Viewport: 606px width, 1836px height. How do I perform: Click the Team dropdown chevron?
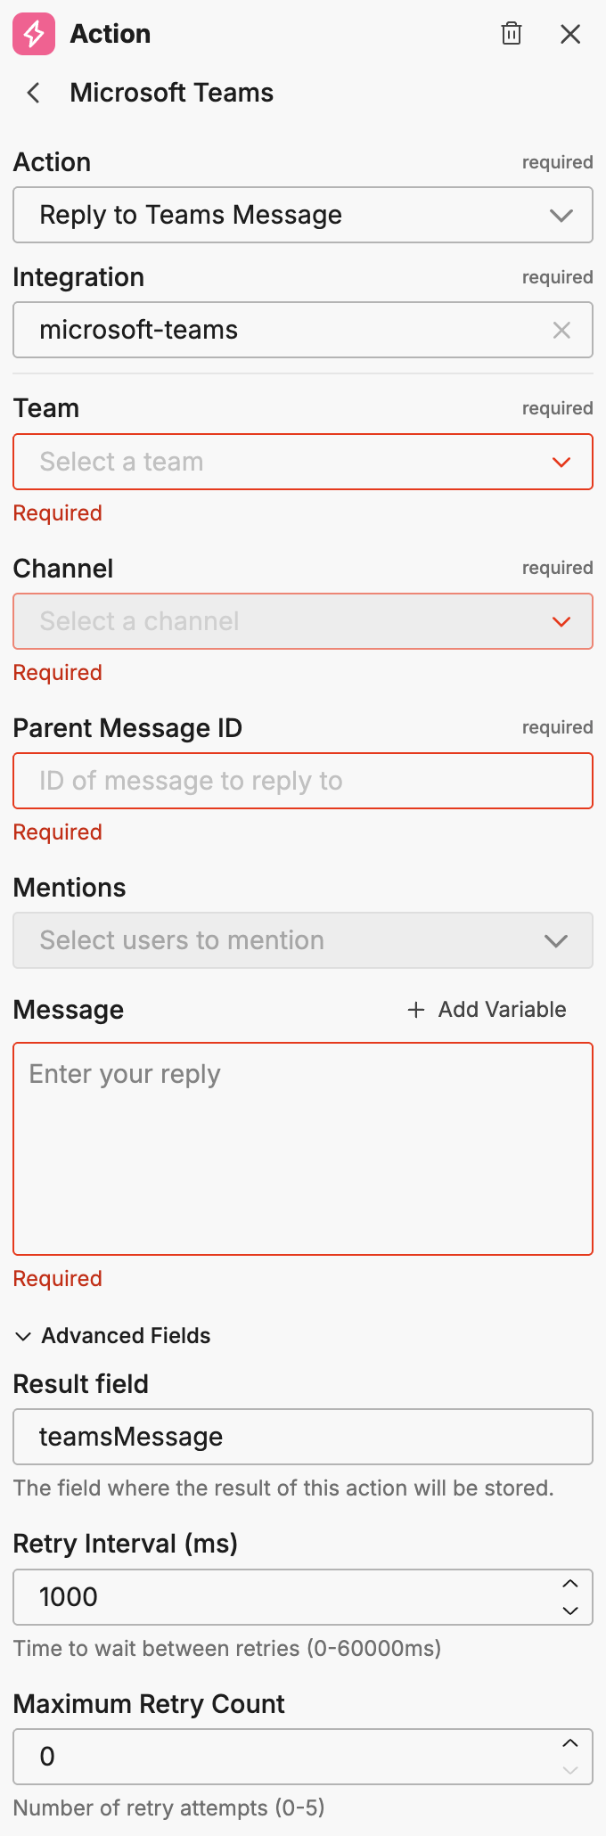click(x=561, y=462)
